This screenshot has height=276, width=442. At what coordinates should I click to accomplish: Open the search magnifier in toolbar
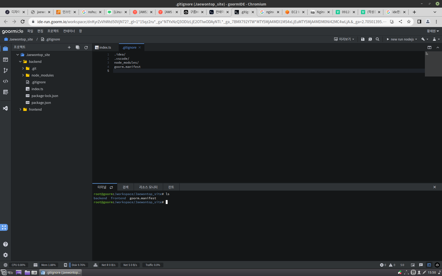[378, 39]
